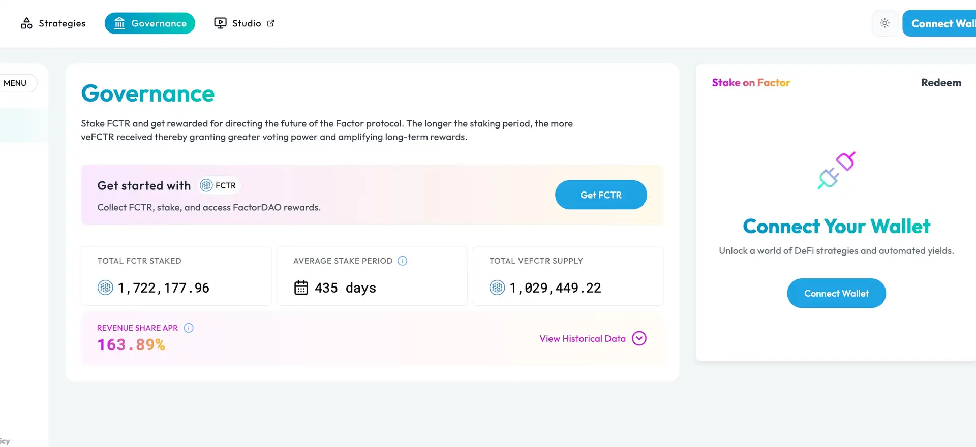Open the MENU sidebar button
Screen dimensions: 976x447
point(15,83)
